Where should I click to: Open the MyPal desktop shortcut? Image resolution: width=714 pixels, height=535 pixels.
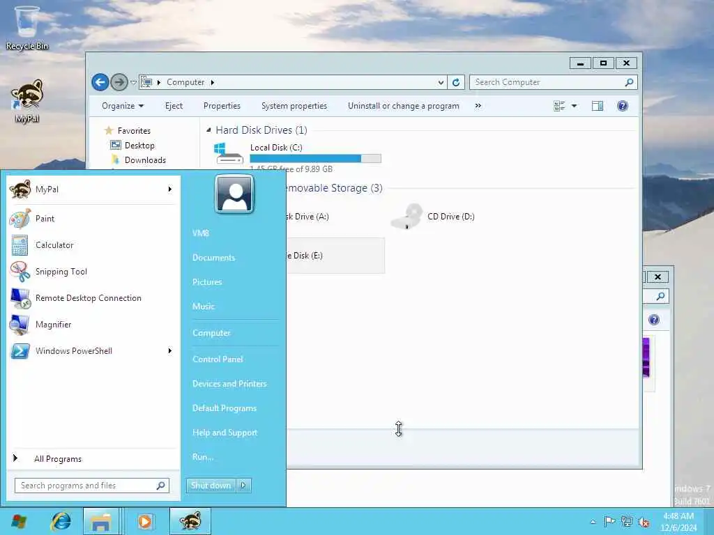[x=27, y=101]
